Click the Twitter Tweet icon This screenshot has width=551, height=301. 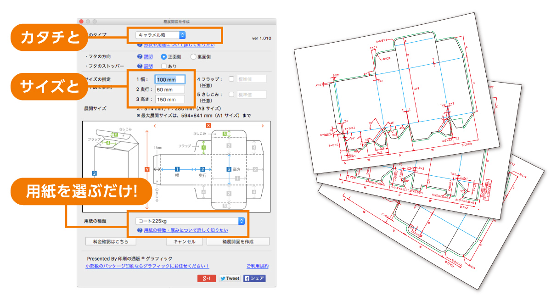click(x=229, y=279)
